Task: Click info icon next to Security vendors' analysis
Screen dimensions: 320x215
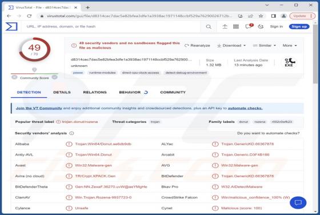Action: click(x=71, y=133)
